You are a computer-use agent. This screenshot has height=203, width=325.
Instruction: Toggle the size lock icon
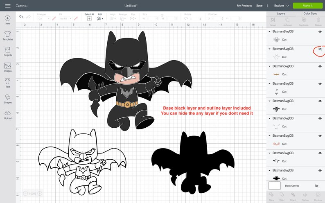click(x=162, y=15)
